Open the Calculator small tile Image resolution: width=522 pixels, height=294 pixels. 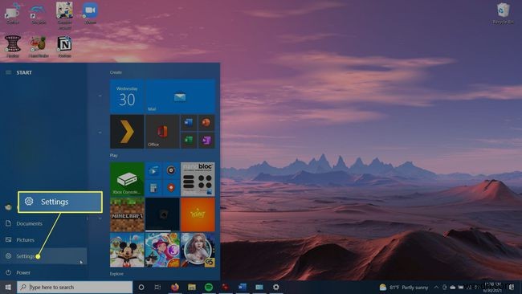click(x=153, y=188)
